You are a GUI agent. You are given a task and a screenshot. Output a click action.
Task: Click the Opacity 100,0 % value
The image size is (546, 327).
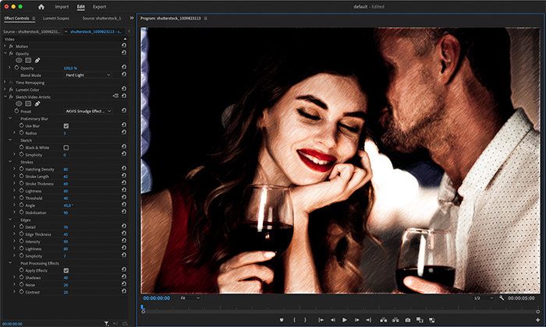pyautogui.click(x=70, y=68)
